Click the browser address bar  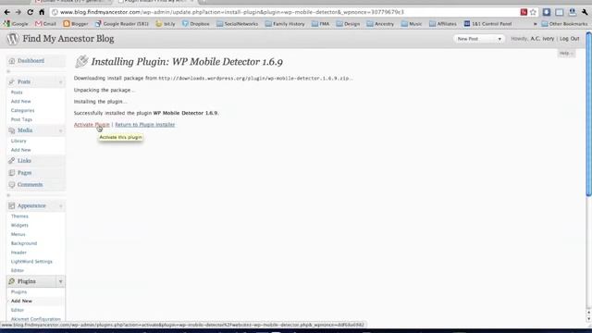pos(287,12)
